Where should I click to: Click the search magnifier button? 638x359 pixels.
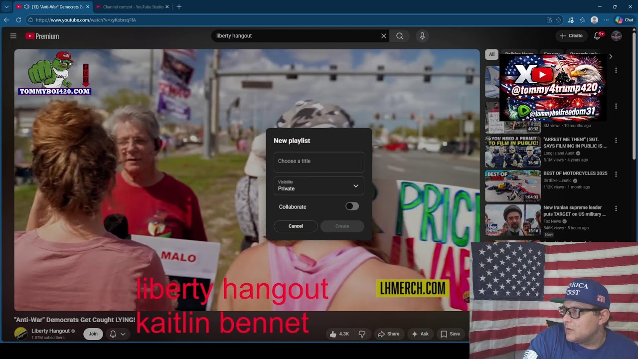[x=400, y=36]
